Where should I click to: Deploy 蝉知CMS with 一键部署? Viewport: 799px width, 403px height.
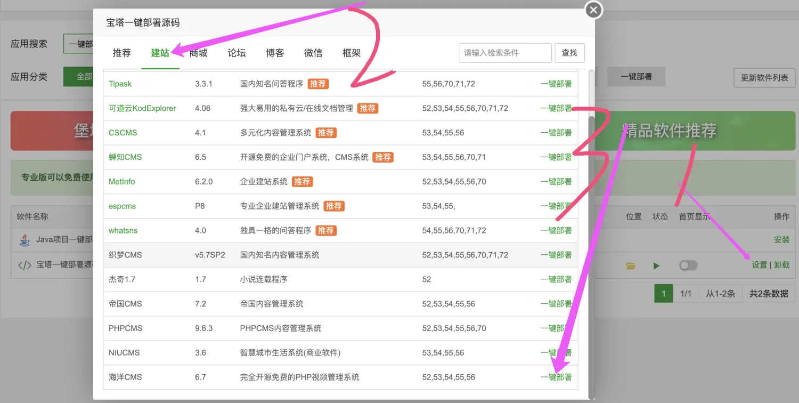556,157
